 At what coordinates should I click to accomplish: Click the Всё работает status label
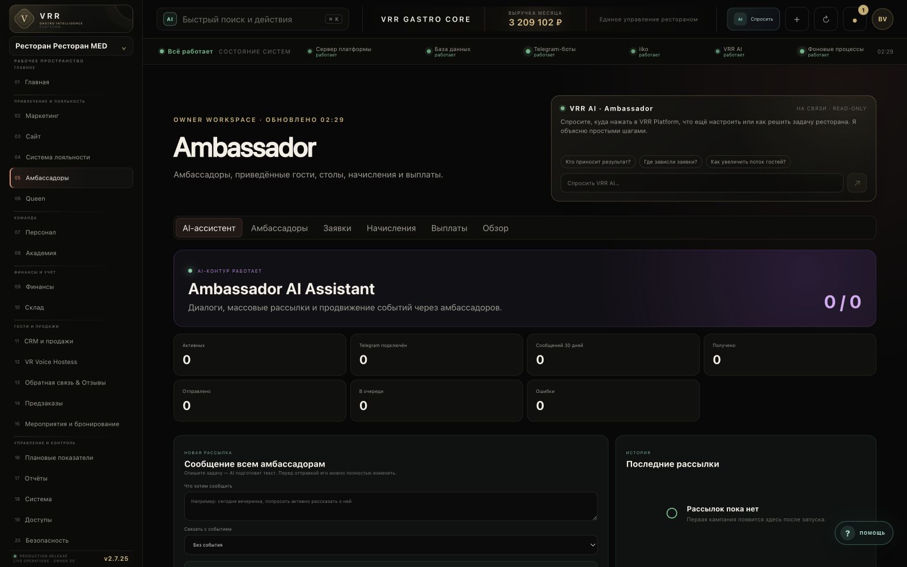point(190,52)
